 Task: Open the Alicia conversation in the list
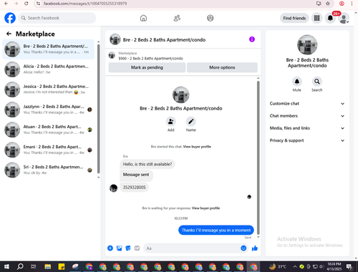pos(48,69)
